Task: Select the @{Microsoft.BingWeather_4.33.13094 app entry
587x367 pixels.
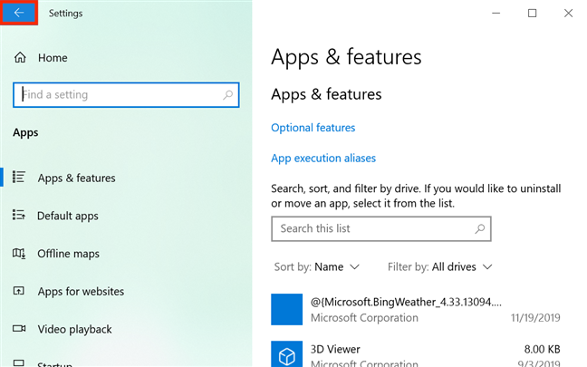Action: tap(416, 309)
